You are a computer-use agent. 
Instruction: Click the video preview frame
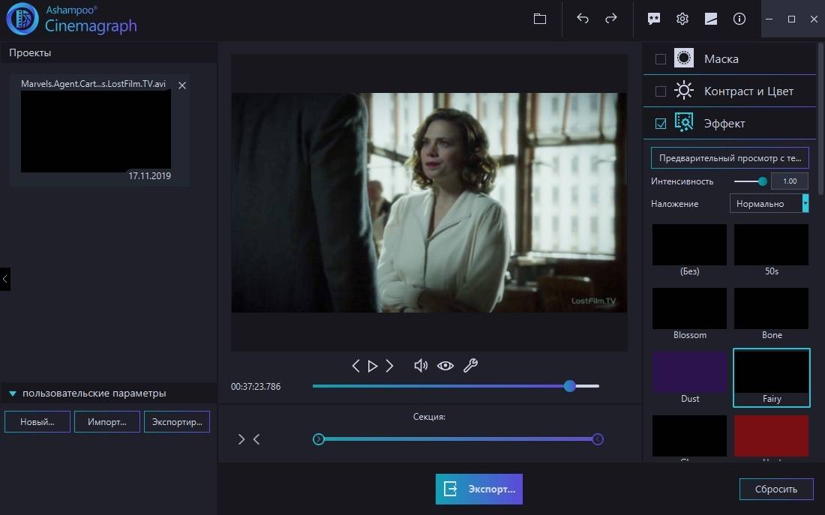pyautogui.click(x=429, y=202)
